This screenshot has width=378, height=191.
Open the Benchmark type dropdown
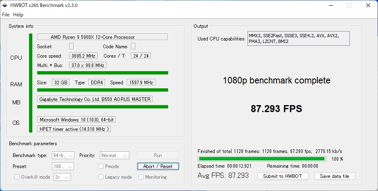[x=63, y=155]
